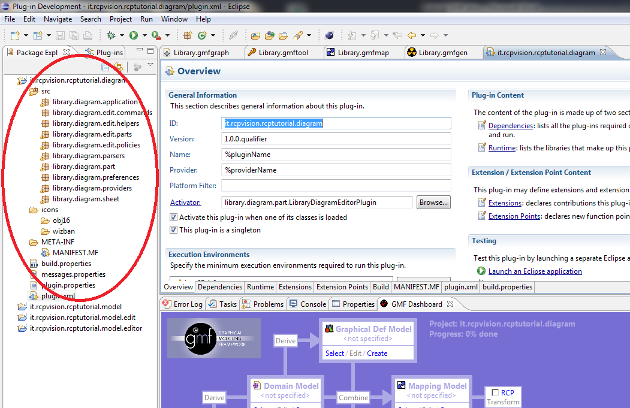Toggle 'Activate this plug-in when loaded' checkbox
Viewport: 630px width, 408px height.
174,217
